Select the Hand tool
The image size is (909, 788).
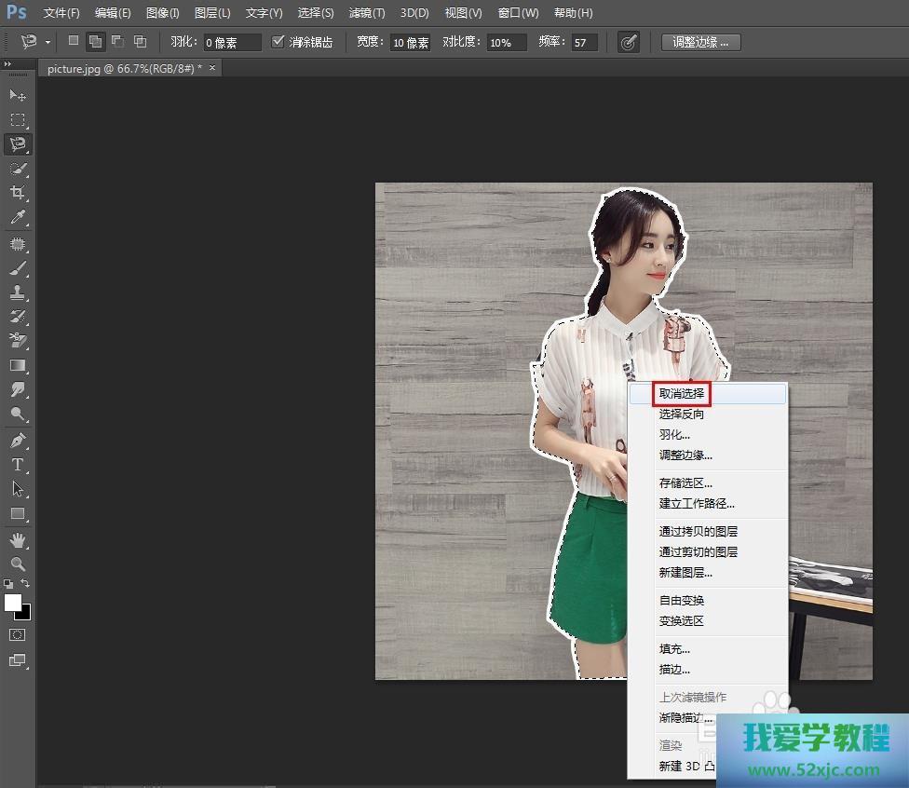click(x=17, y=539)
